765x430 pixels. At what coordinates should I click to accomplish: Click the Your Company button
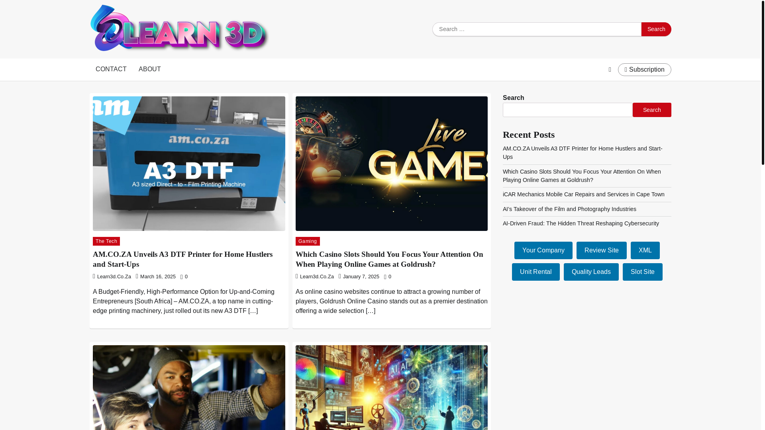pos(543,250)
